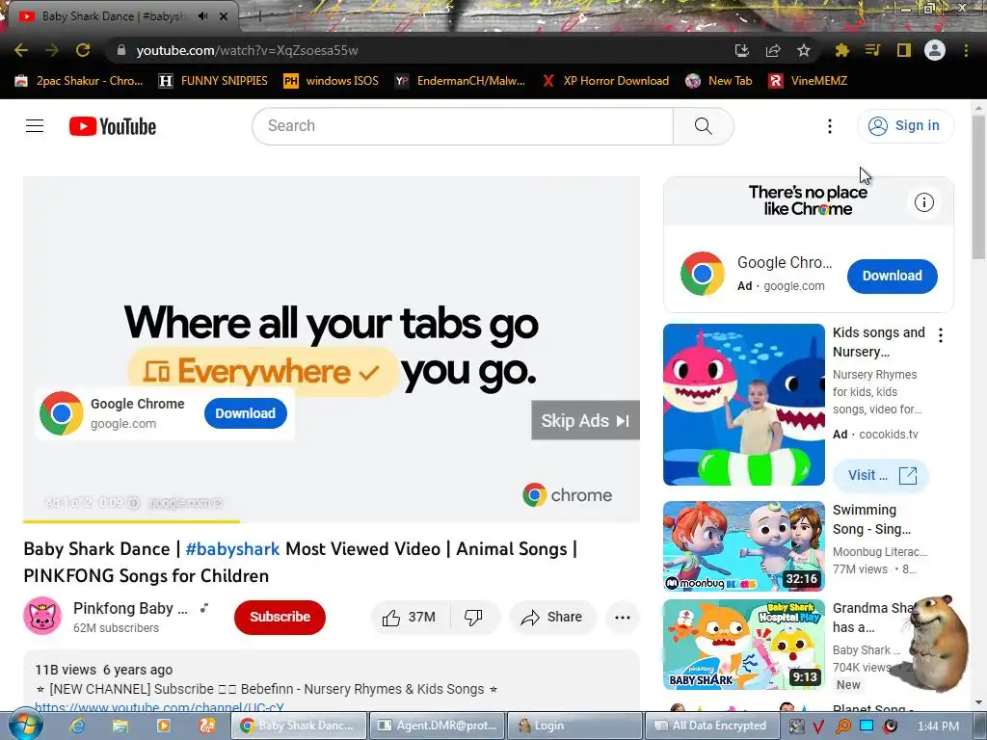Open the Pinkfong channel avatar
The width and height of the screenshot is (987, 740).
coord(42,616)
